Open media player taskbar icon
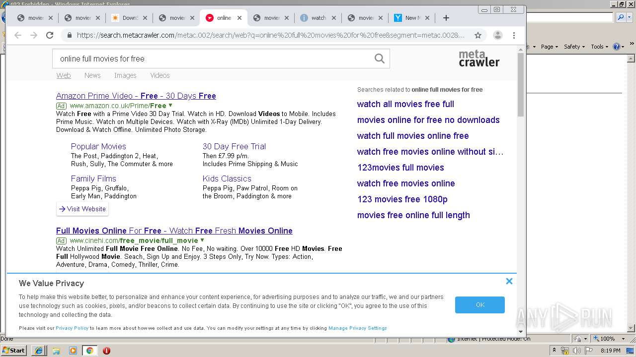This screenshot has width=636, height=357. tap(73, 351)
